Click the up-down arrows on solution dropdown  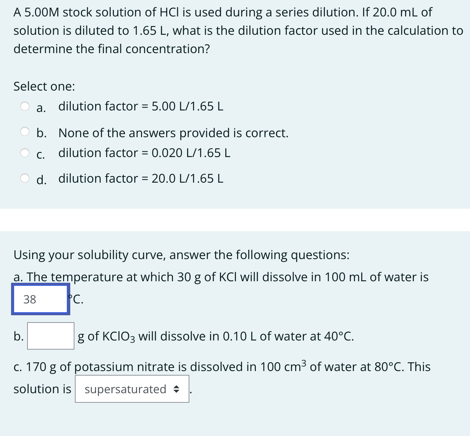(x=176, y=389)
